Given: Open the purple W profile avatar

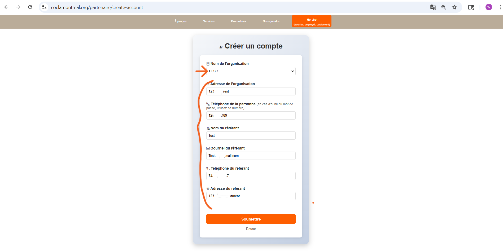Looking at the screenshot, I should [489, 7].
